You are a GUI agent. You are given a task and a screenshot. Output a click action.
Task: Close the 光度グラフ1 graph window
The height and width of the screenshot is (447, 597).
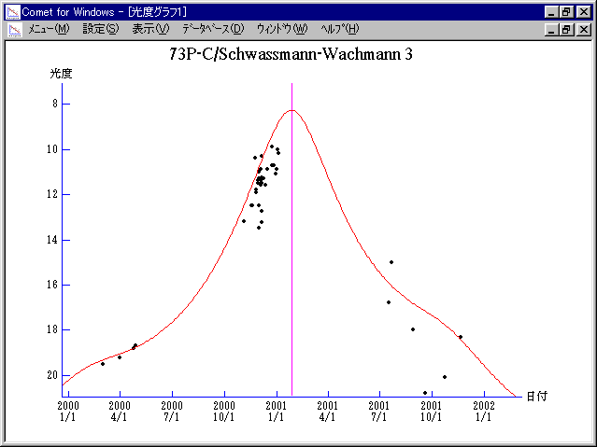tap(583, 29)
